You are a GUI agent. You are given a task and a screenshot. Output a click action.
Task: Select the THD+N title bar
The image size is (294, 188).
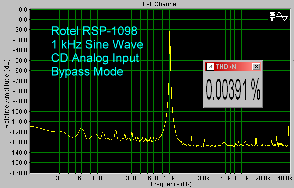coord(233,67)
